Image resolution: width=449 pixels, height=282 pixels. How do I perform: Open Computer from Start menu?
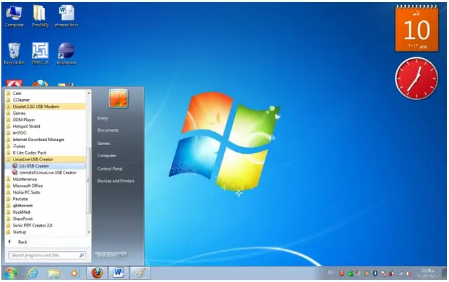(x=107, y=156)
